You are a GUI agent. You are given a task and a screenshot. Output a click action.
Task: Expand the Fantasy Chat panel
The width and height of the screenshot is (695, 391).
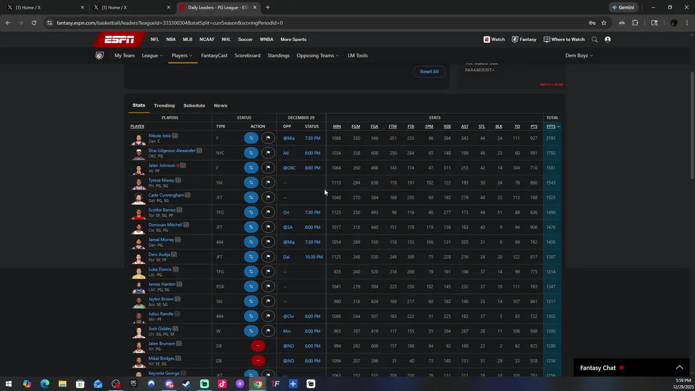[679, 368]
